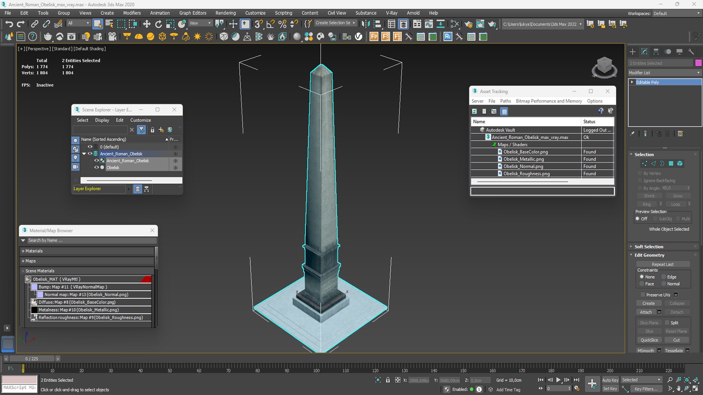Open the Customize menu in Scene Explorer
The image size is (703, 395).
(x=141, y=120)
